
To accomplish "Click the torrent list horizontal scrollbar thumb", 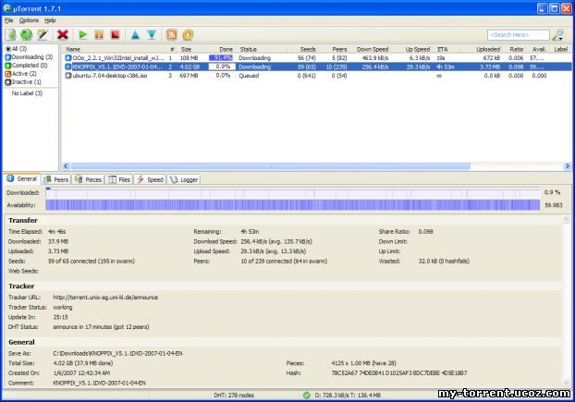I will (270, 166).
